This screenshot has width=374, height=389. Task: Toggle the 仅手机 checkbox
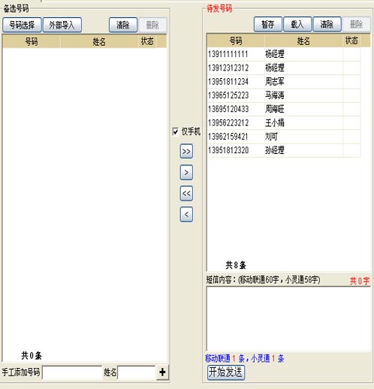[176, 131]
